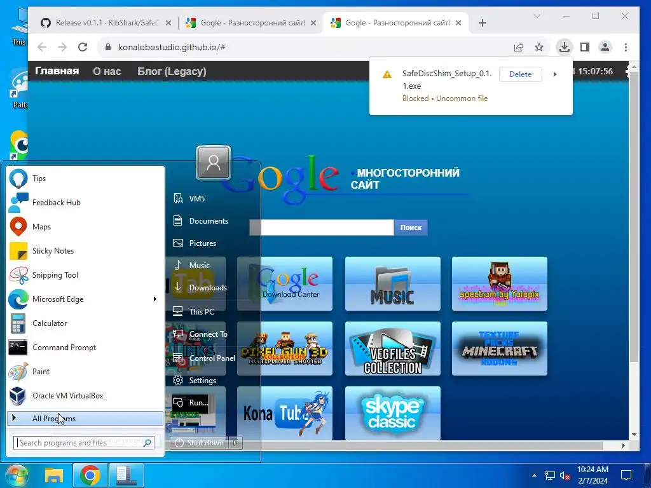Close the active Gogle tab

[x=458, y=24]
